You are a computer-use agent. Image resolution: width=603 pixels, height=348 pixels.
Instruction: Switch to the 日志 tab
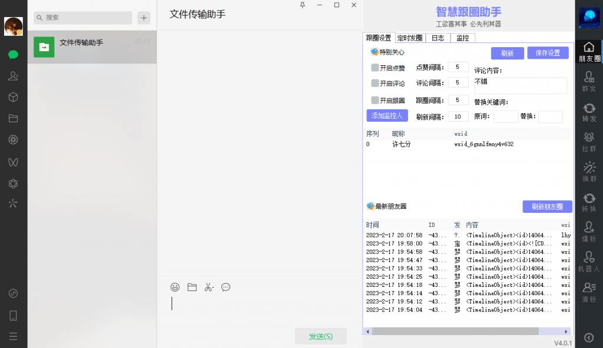(438, 38)
